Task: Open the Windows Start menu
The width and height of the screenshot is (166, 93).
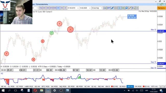Action: [3, 90]
